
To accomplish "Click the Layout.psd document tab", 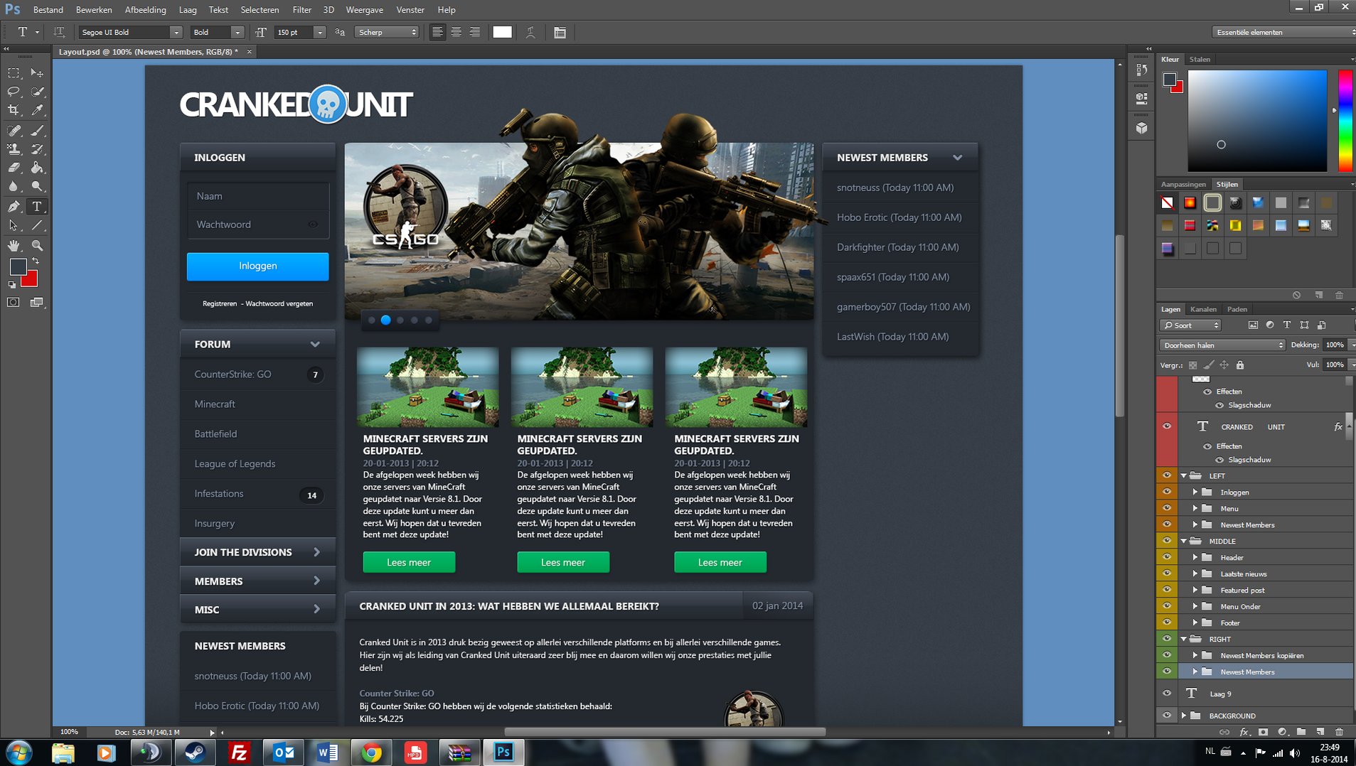I will 148,52.
